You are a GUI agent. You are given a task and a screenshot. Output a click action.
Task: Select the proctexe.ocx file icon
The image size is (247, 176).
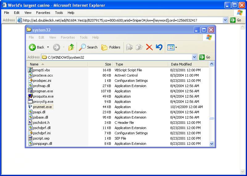(30, 75)
